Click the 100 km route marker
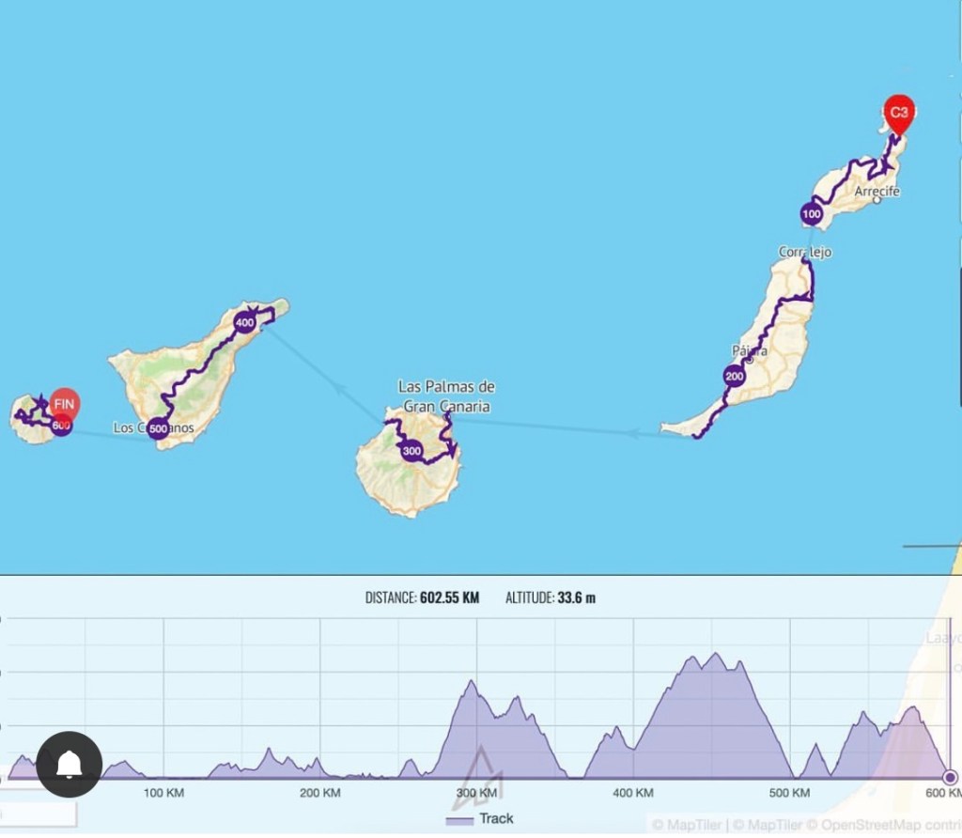This screenshot has height=838, width=962. click(x=812, y=214)
